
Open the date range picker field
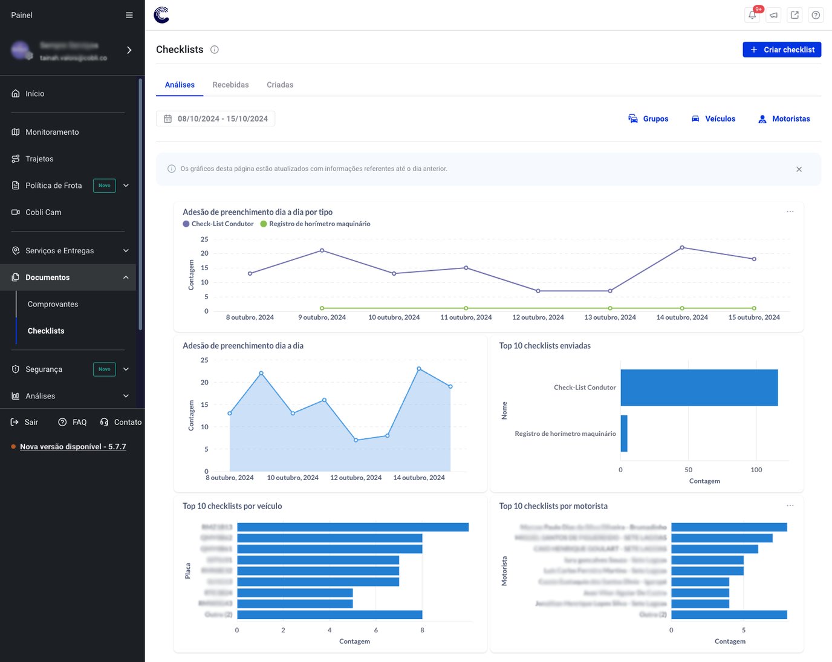point(216,118)
